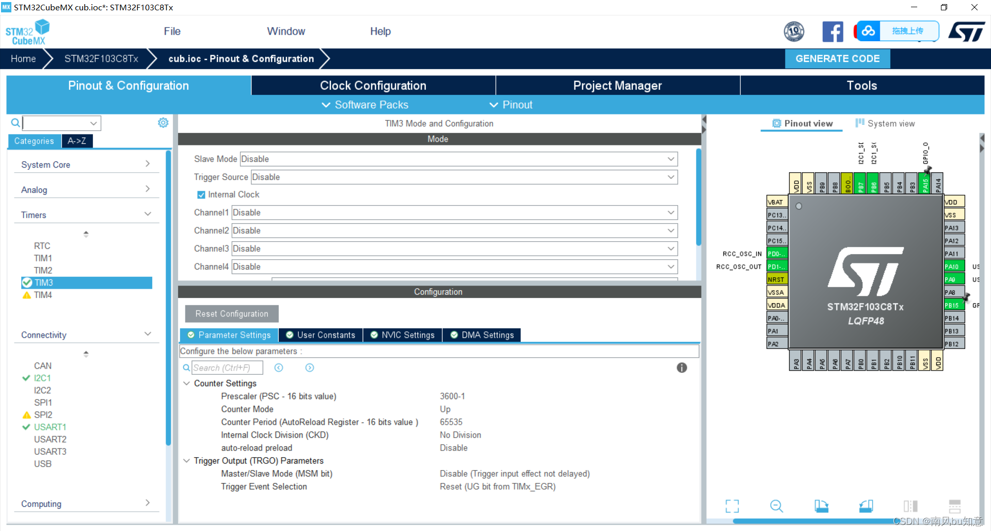Open the Help menu
Image resolution: width=991 pixels, height=531 pixels.
click(x=380, y=31)
